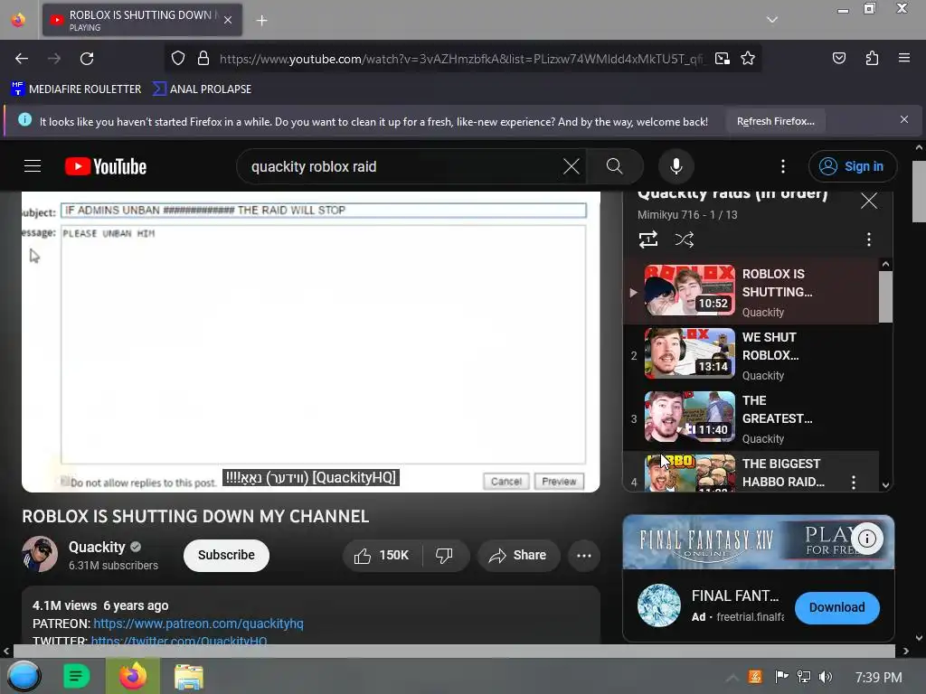Open the volume speaker tray icon
926x694 pixels.
pos(825,677)
